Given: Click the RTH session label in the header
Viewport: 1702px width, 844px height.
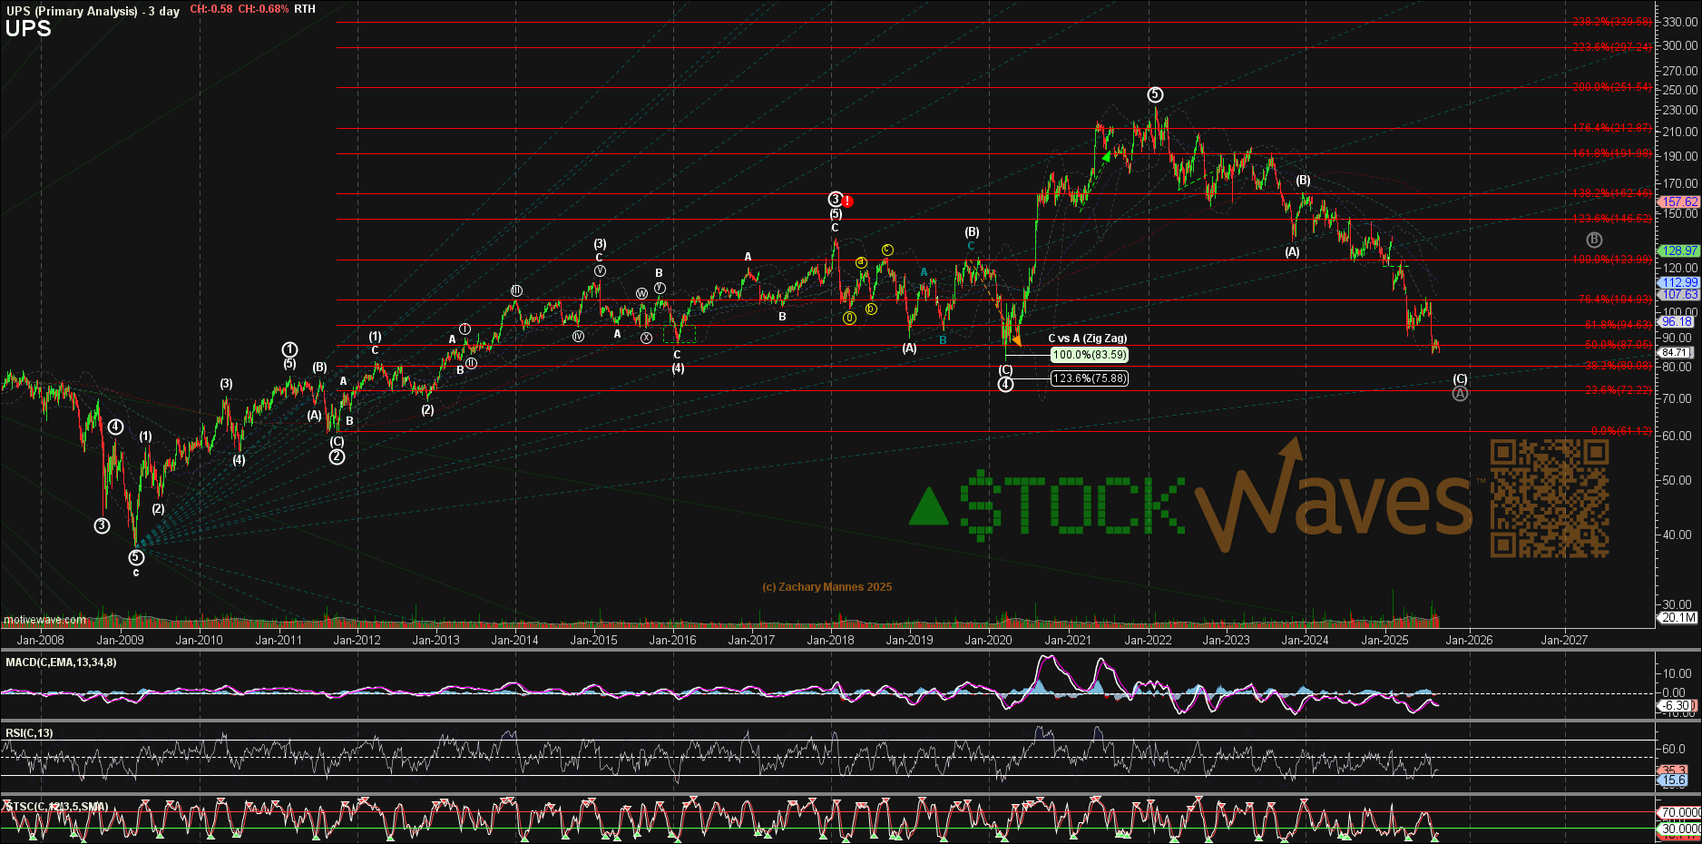Looking at the screenshot, I should [x=305, y=9].
